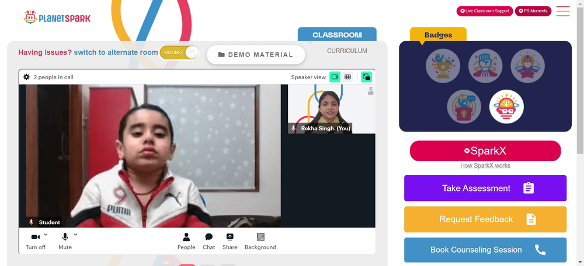Select the raised fist badge
The height and width of the screenshot is (266, 584).
(485, 66)
